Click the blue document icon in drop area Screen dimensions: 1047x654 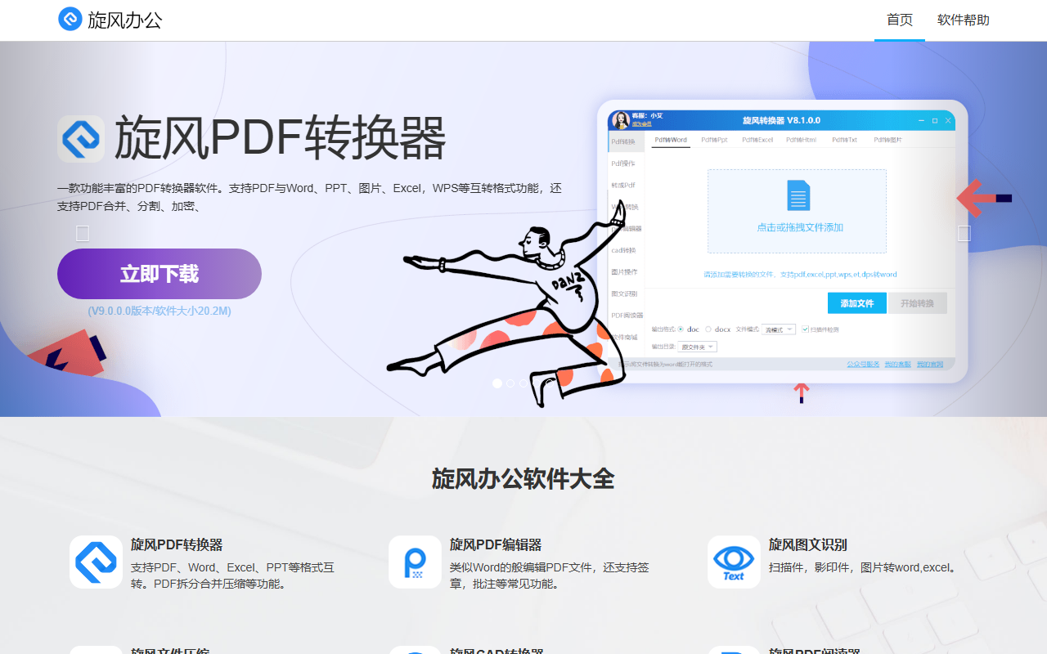(798, 195)
